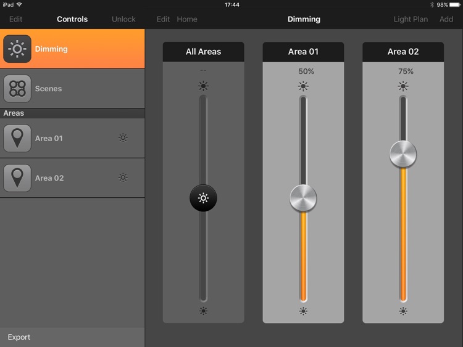
Task: Tap the Area 01 maximum brightness icon
Action: click(x=303, y=86)
